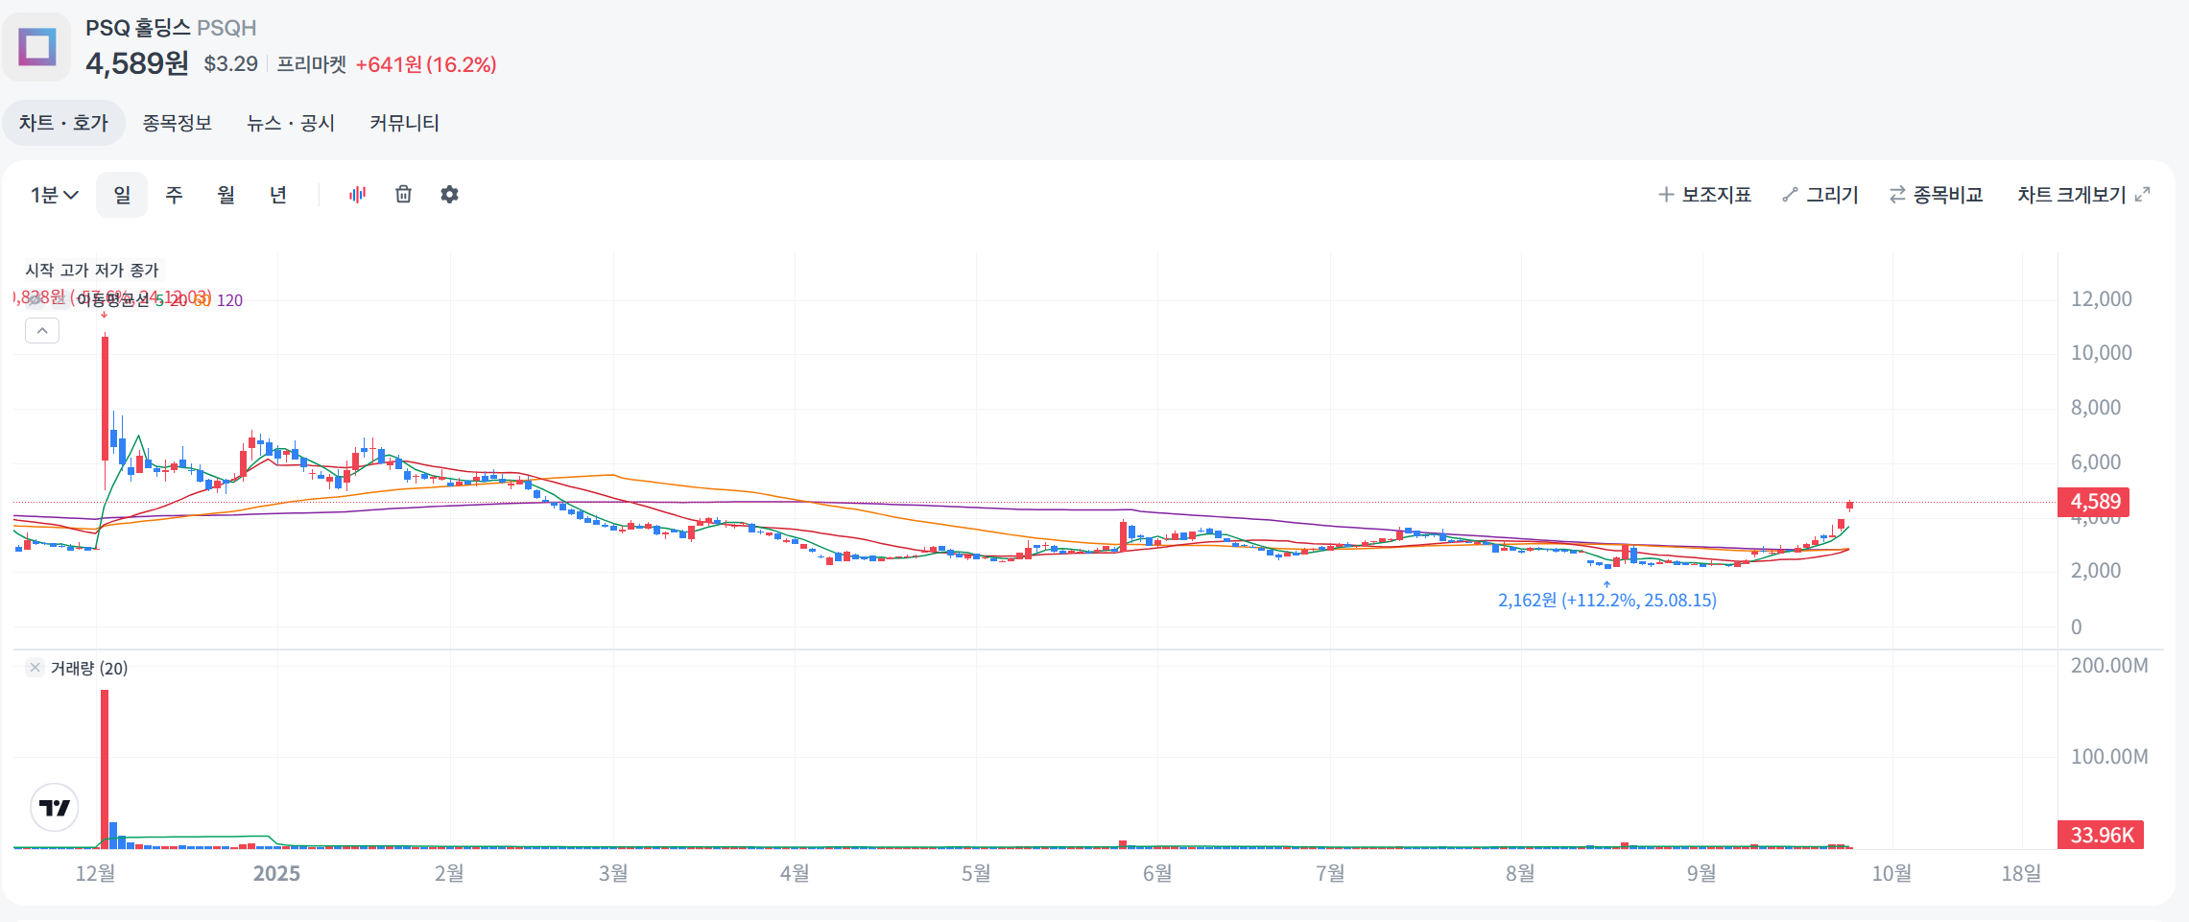Click the PSQ Holdings stock logo icon
The height and width of the screenshot is (922, 2189).
point(36,47)
